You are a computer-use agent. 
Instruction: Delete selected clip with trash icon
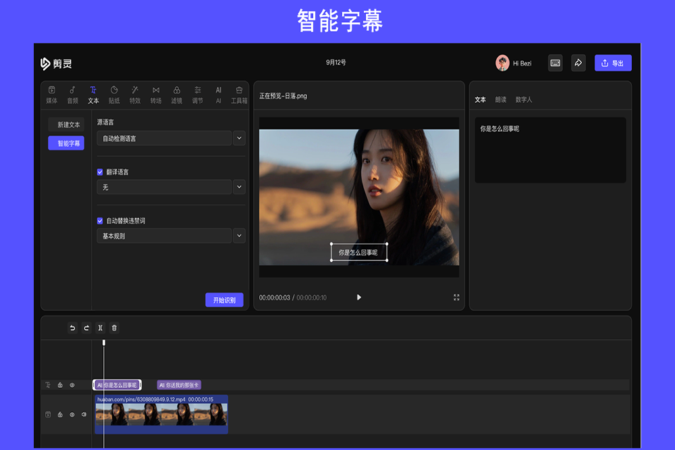coord(114,328)
